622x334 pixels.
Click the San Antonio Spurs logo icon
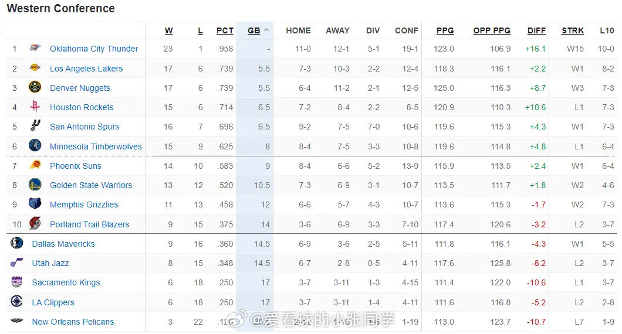(x=35, y=125)
